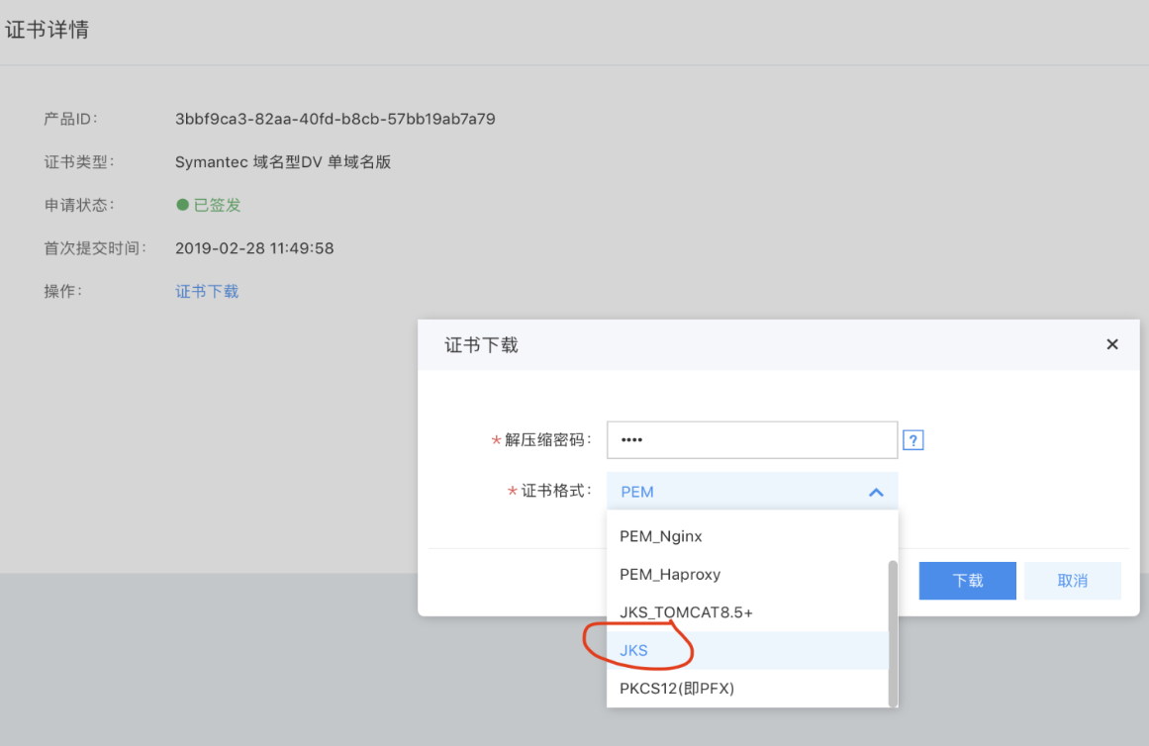
Task: Click the green 已签发 status dot
Action: (182, 205)
